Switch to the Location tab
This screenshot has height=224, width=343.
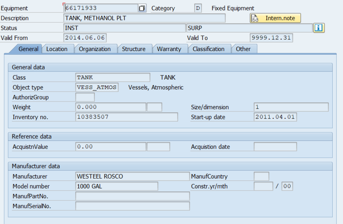(x=57, y=49)
